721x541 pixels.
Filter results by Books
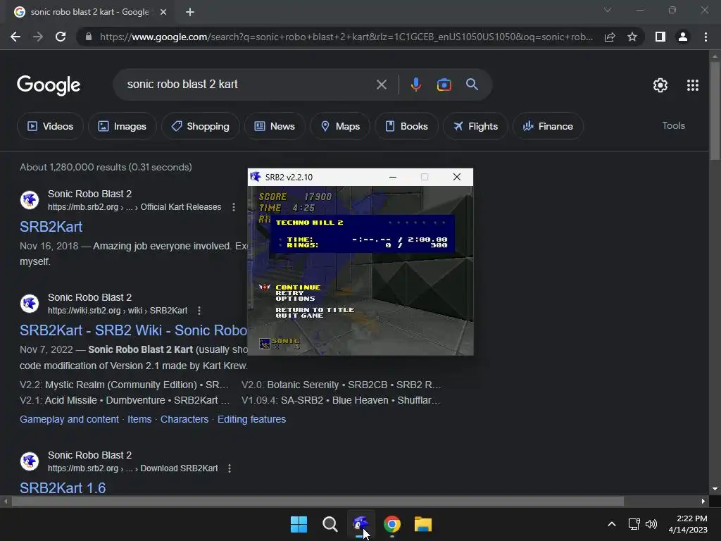tap(406, 126)
